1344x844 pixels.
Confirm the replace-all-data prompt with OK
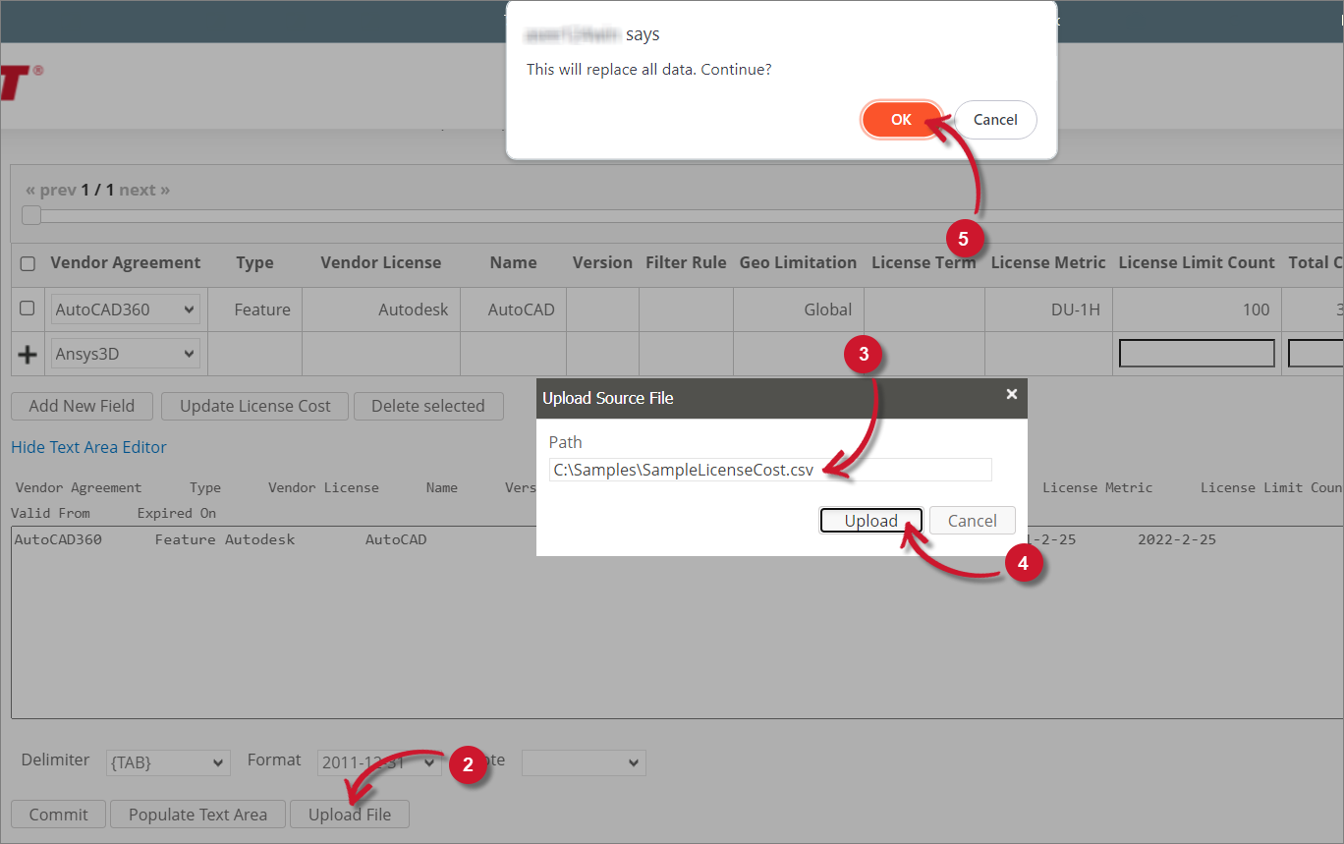pos(901,119)
